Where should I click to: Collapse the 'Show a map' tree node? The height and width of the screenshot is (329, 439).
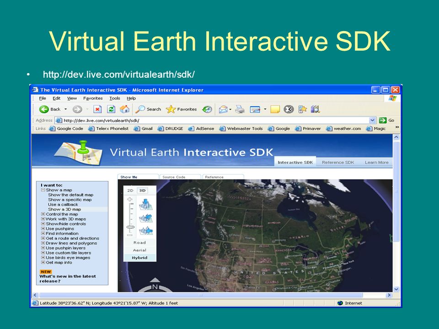coord(43,190)
